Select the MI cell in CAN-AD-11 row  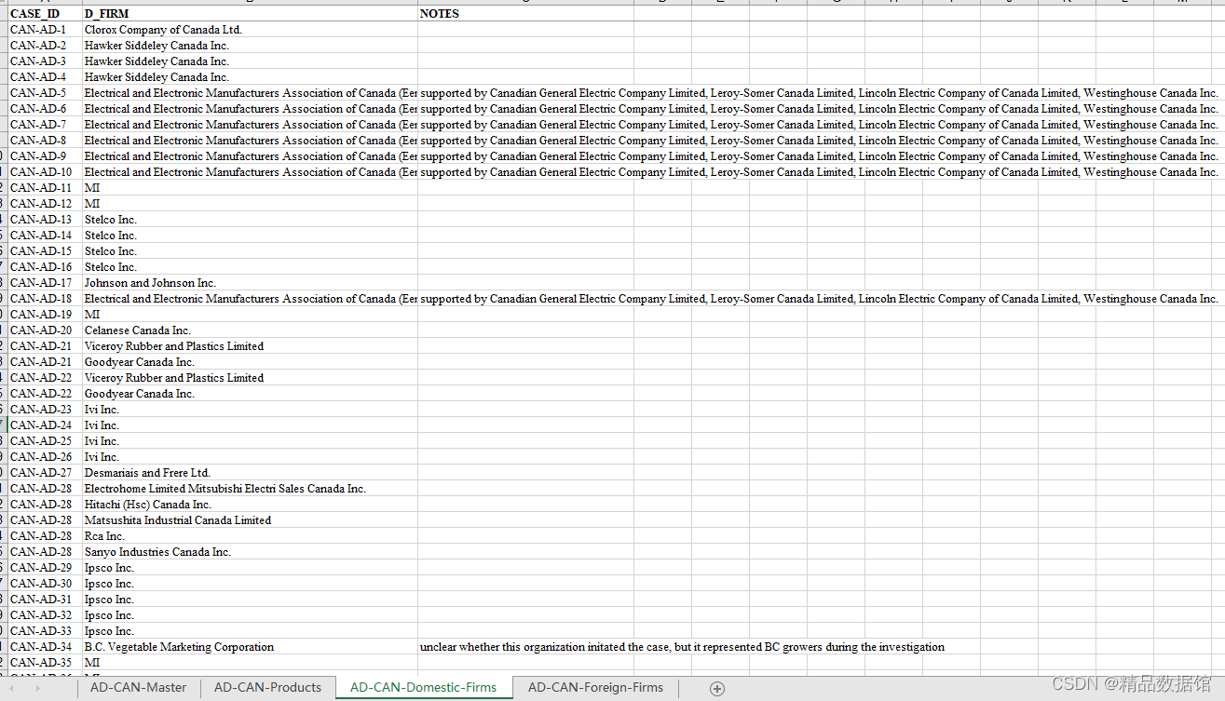pos(251,188)
